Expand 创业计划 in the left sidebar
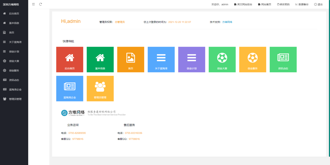Viewport: 330px width, 165px height. pos(14,52)
